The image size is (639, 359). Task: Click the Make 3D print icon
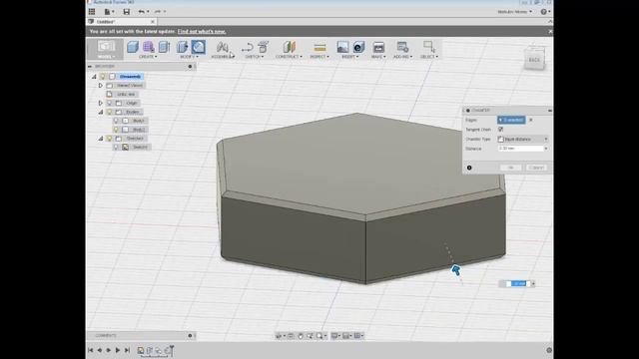tap(378, 47)
